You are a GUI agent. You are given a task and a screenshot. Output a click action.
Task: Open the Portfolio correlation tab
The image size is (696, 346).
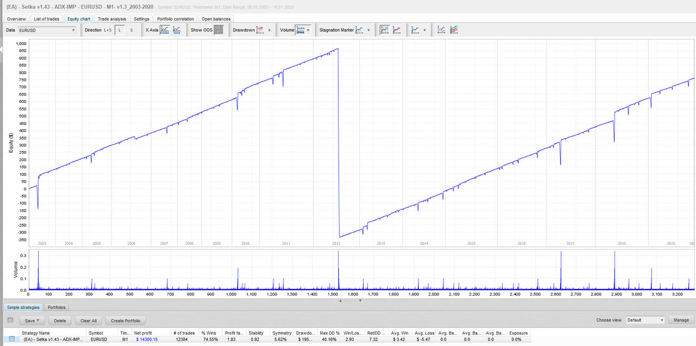pos(175,19)
